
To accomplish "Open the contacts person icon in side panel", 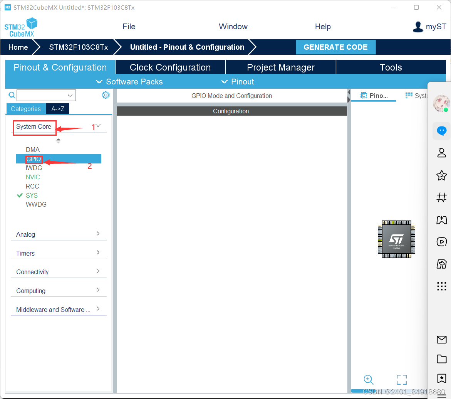I will 441,153.
